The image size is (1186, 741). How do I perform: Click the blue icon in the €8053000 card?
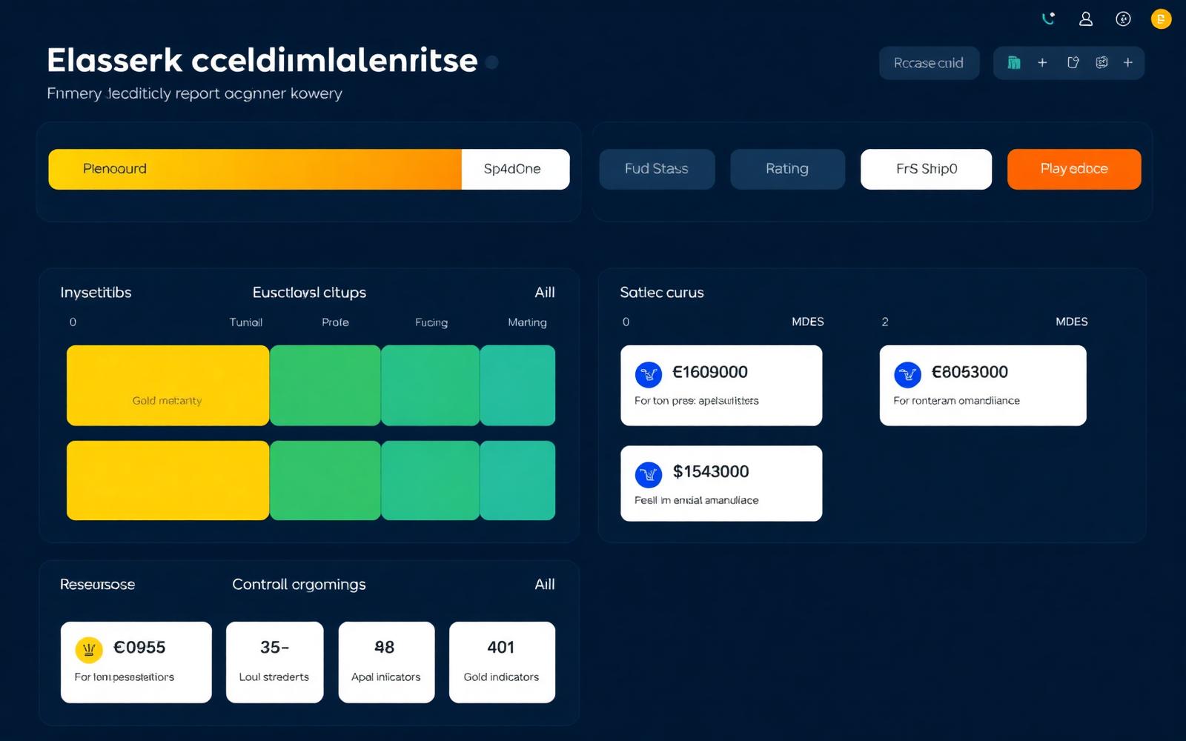pyautogui.click(x=907, y=374)
